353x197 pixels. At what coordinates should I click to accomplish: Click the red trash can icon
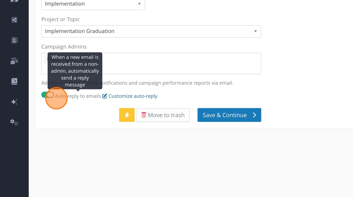[144, 115]
